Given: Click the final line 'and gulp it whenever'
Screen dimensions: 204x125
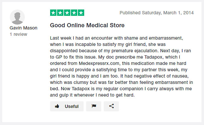Looking at the screenshot, I should [x=92, y=95].
